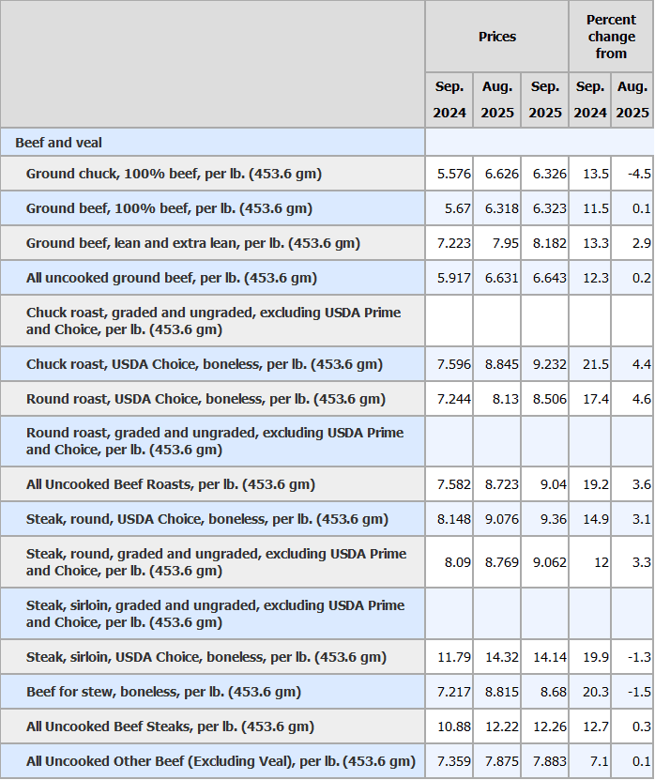Select the 'Beef for stew, boneless' row label

pyautogui.click(x=163, y=692)
